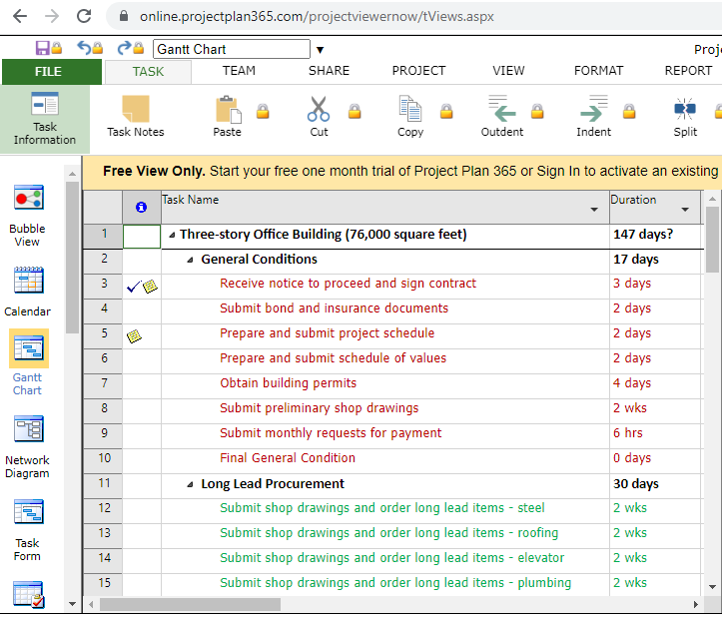This screenshot has height=618, width=722.
Task: Open the FILE menu tab
Action: [x=48, y=71]
